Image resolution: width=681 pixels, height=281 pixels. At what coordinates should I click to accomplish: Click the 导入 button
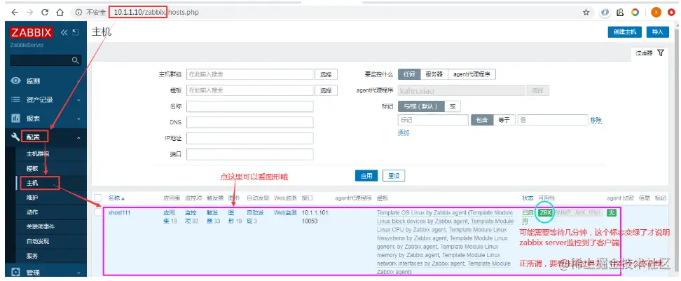click(658, 32)
